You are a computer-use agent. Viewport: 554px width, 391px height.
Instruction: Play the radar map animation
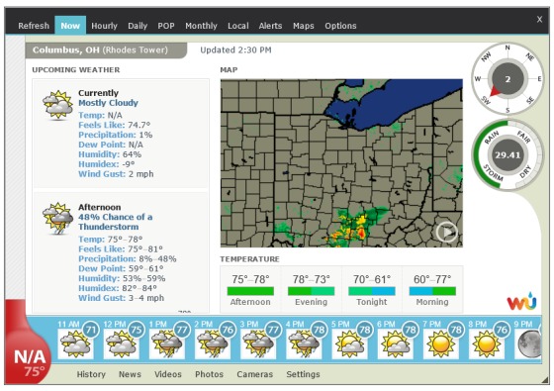click(x=446, y=233)
